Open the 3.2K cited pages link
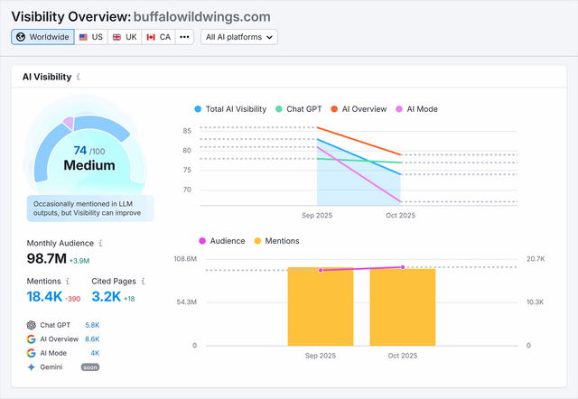Image resolution: width=578 pixels, height=399 pixels. pyautogui.click(x=107, y=297)
